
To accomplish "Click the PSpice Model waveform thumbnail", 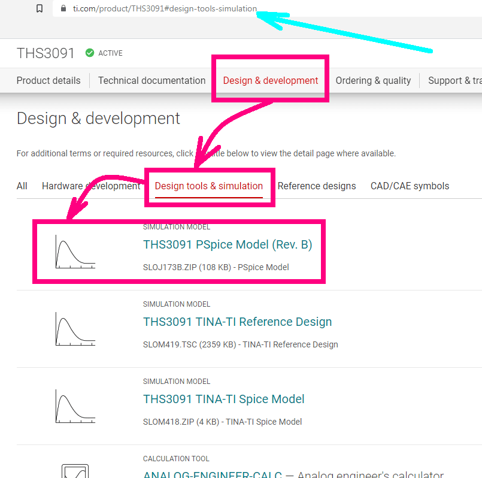I will [x=75, y=252].
